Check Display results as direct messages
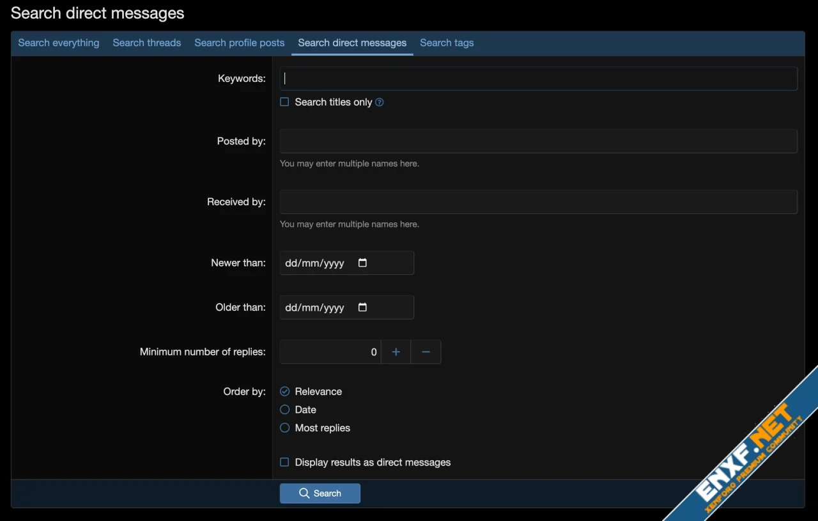 [x=285, y=462]
